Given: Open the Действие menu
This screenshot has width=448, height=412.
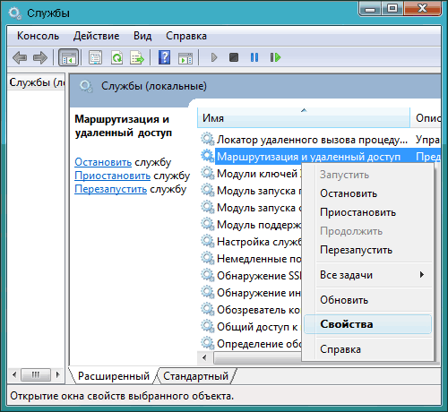Looking at the screenshot, I should coord(96,36).
